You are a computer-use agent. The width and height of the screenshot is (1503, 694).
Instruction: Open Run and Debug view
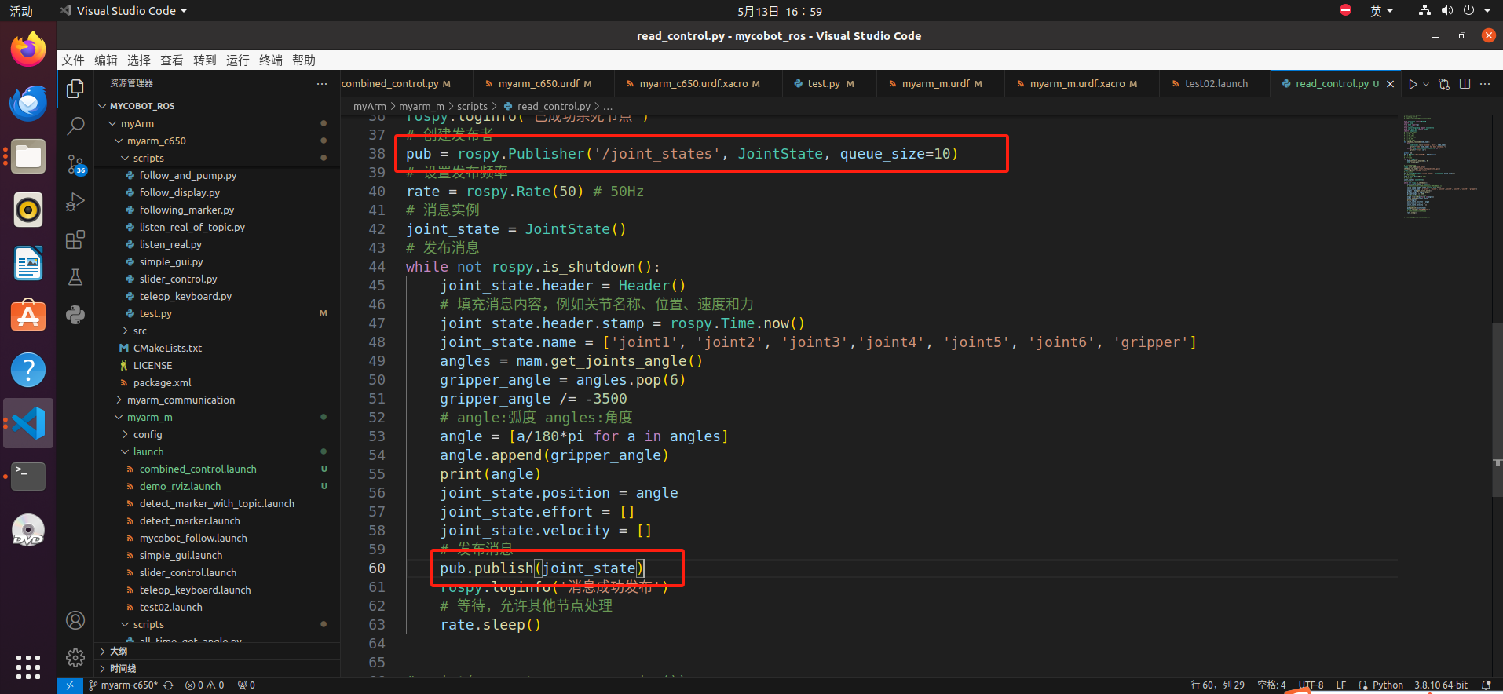(x=75, y=202)
